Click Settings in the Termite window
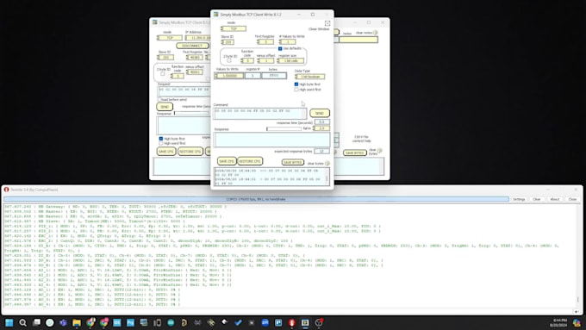 [x=519, y=199]
